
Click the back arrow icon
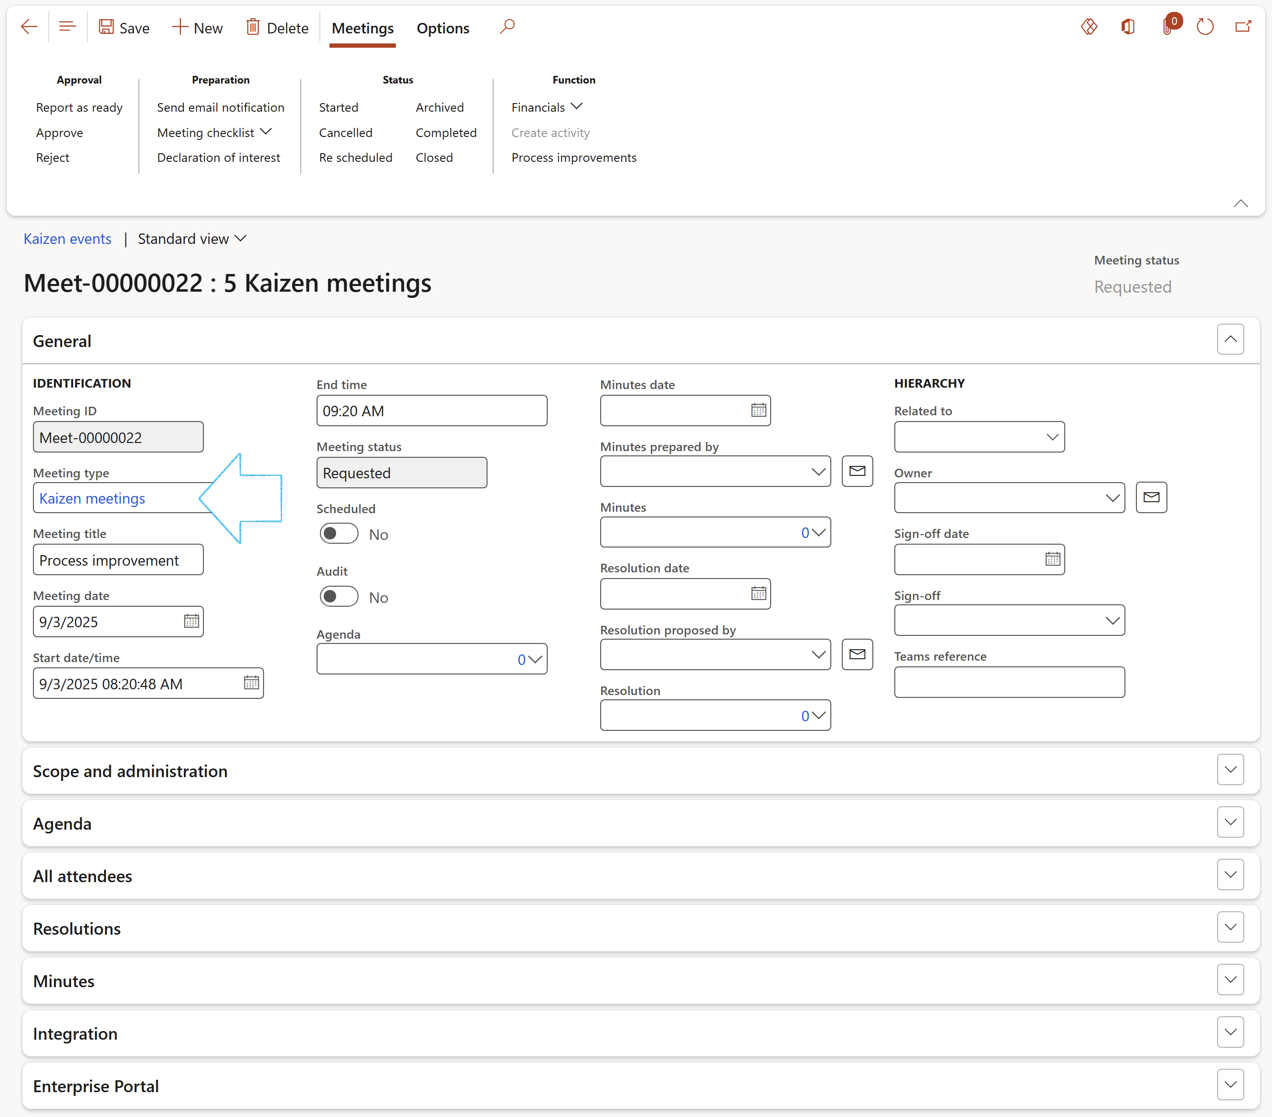[x=29, y=27]
